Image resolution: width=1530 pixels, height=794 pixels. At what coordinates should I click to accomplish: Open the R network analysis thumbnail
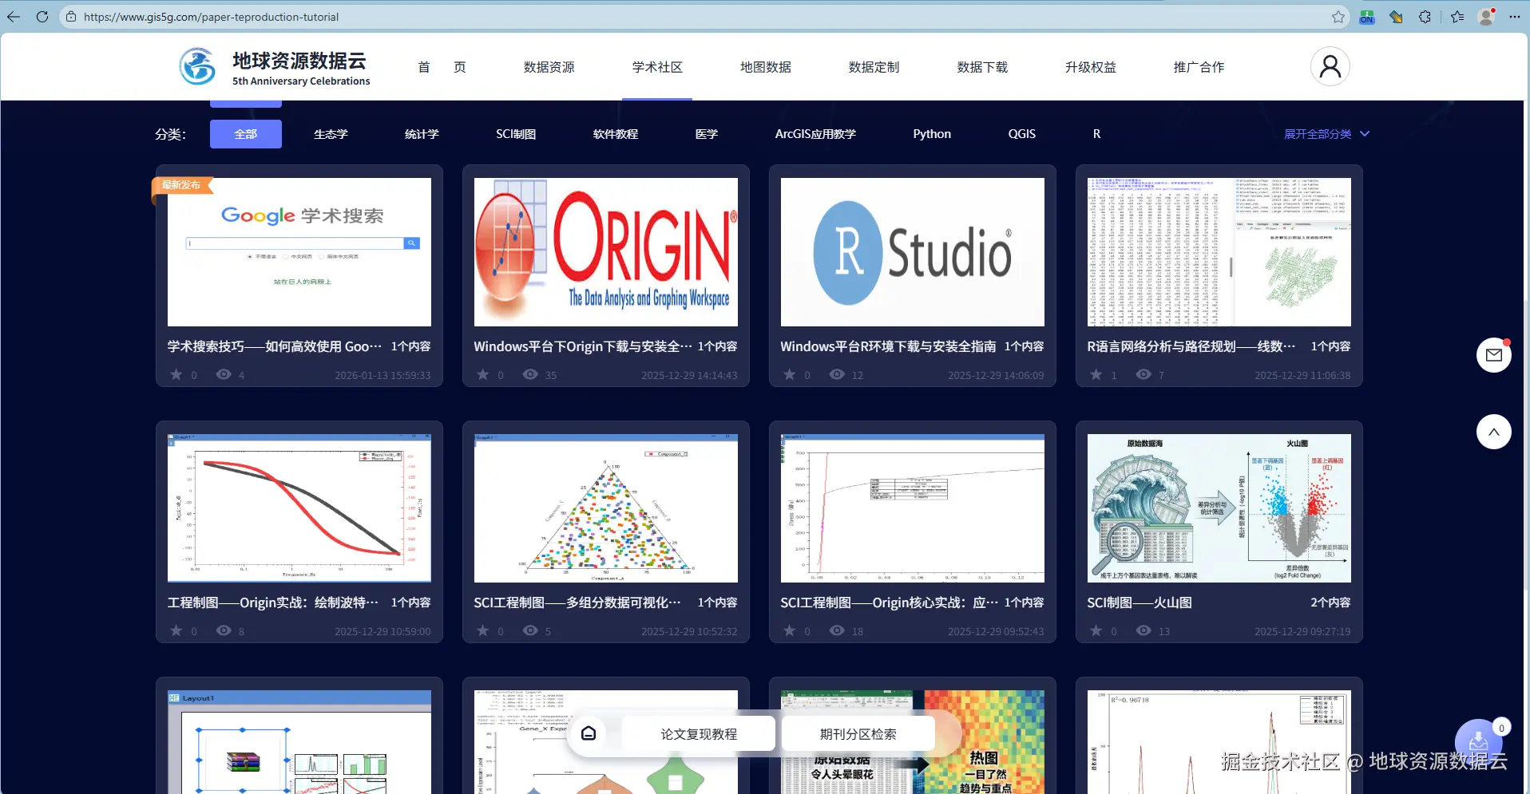[1219, 252]
